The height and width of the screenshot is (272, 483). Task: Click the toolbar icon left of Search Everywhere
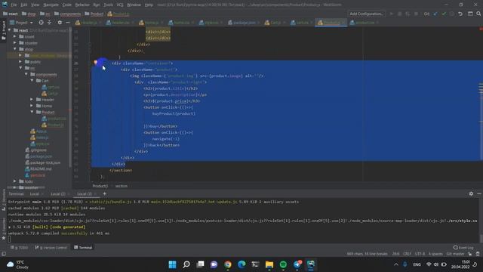(470, 14)
